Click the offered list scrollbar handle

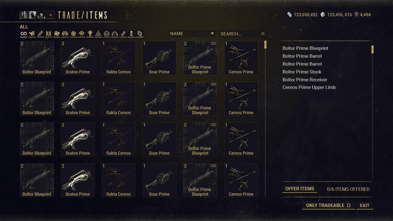(x=372, y=49)
